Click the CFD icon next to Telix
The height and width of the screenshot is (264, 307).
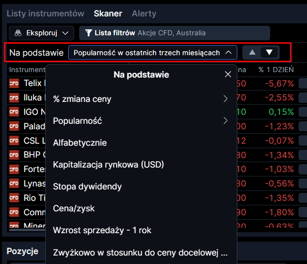pos(14,83)
